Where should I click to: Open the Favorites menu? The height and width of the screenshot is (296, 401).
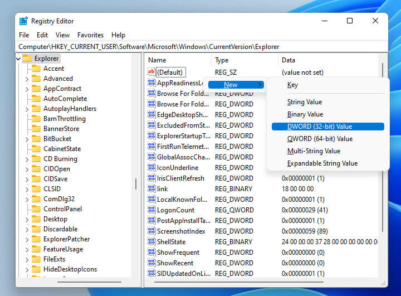[x=91, y=35]
